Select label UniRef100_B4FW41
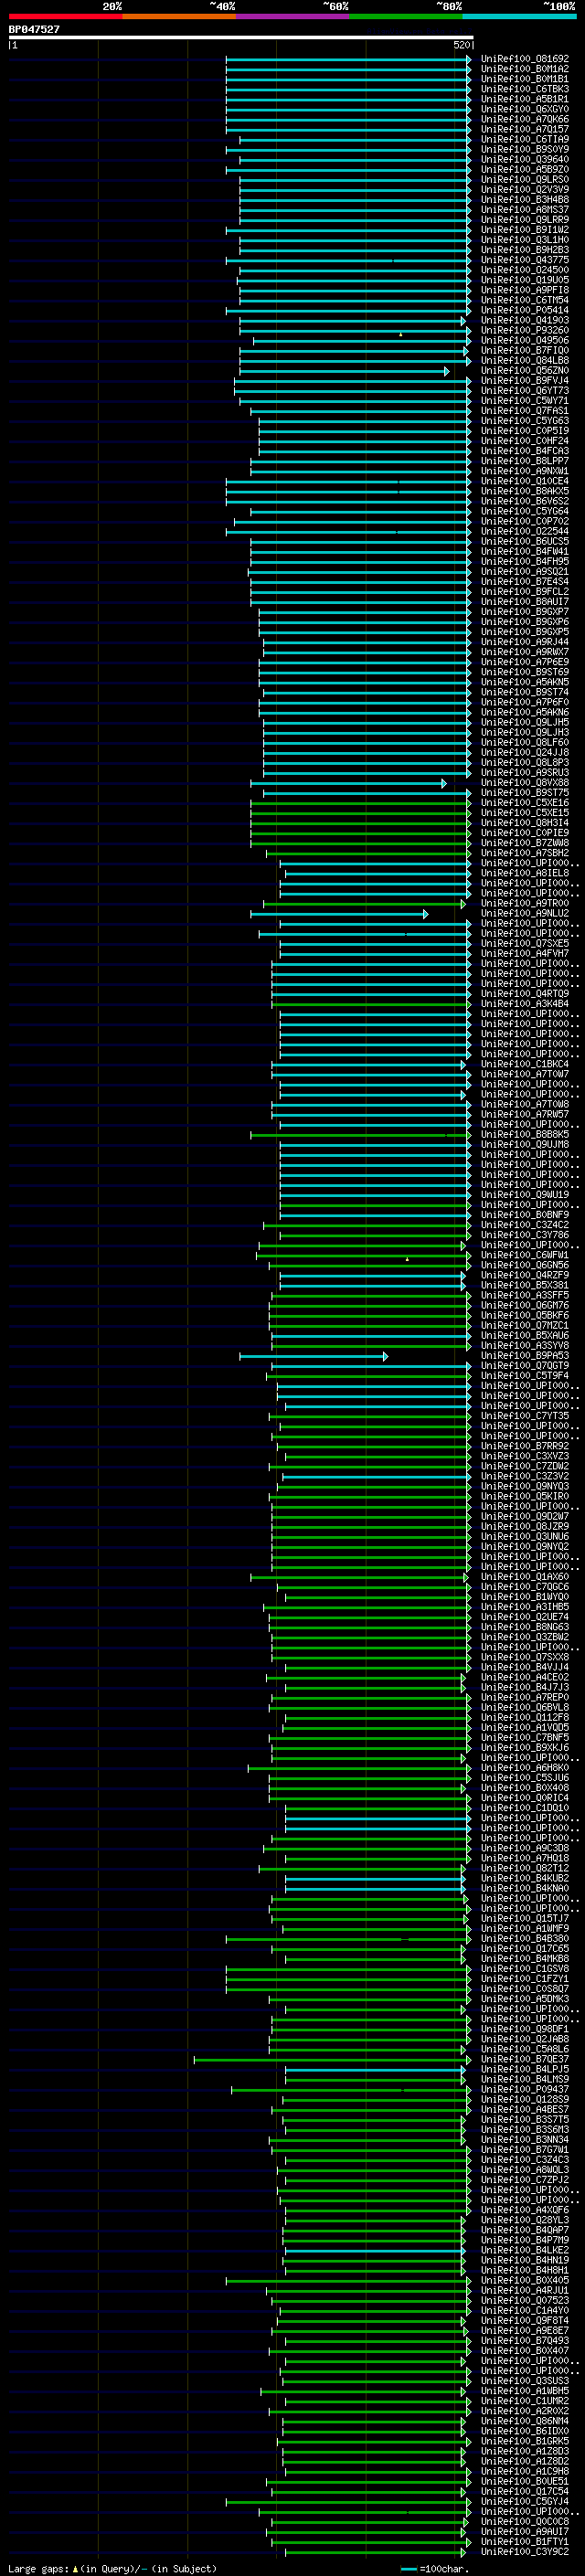 tap(524, 551)
